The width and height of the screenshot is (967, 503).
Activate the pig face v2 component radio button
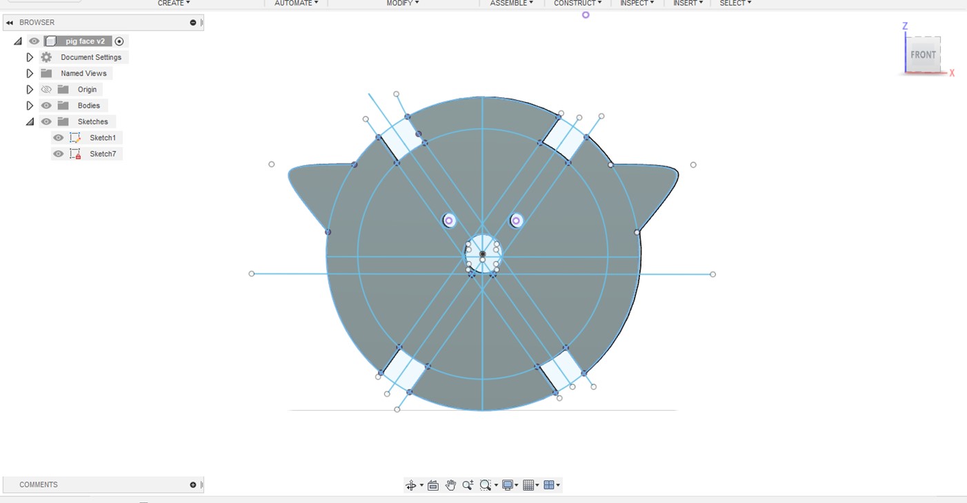click(119, 41)
